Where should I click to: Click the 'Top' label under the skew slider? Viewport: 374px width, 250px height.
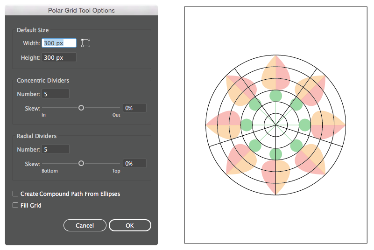point(116,171)
